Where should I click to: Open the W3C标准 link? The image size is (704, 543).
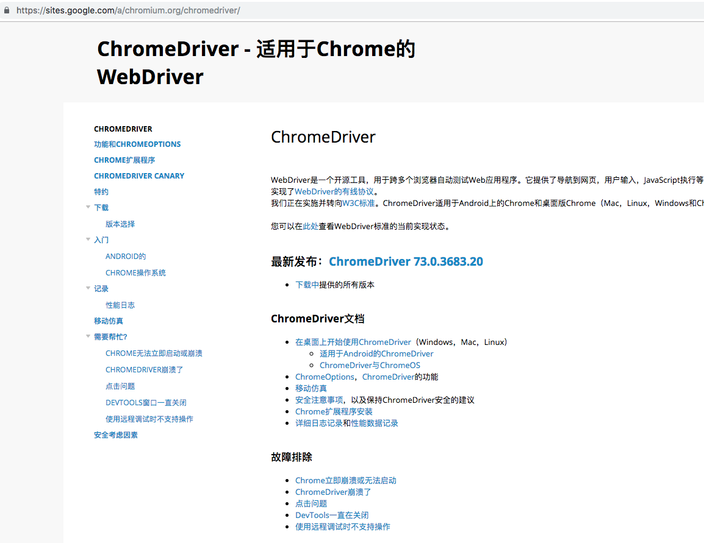tap(358, 203)
